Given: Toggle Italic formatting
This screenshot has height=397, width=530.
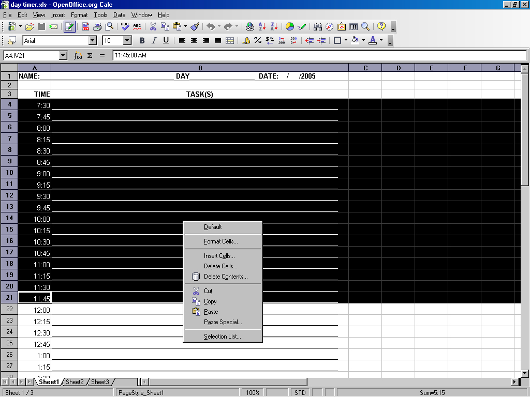Looking at the screenshot, I should pyautogui.click(x=154, y=40).
